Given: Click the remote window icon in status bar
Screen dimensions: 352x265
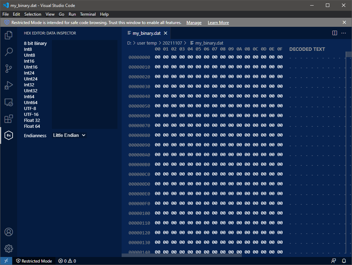Looking at the screenshot, I should click(6, 261).
